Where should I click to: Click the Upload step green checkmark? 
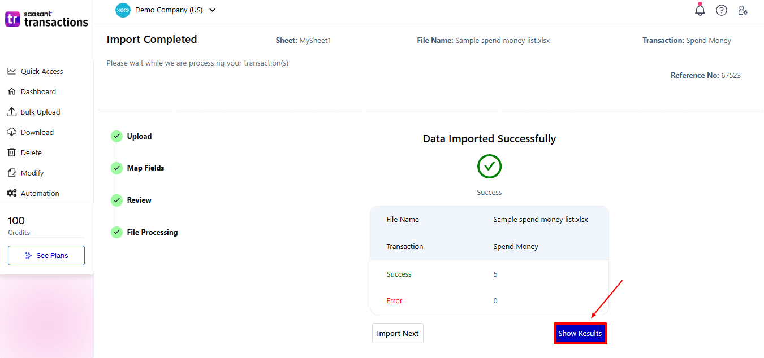coord(116,136)
